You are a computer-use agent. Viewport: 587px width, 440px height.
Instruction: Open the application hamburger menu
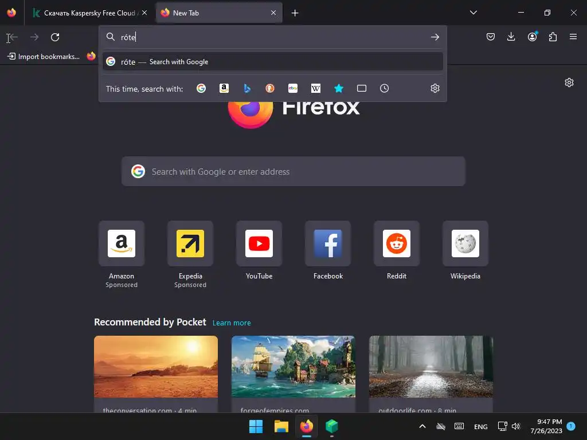pyautogui.click(x=573, y=37)
